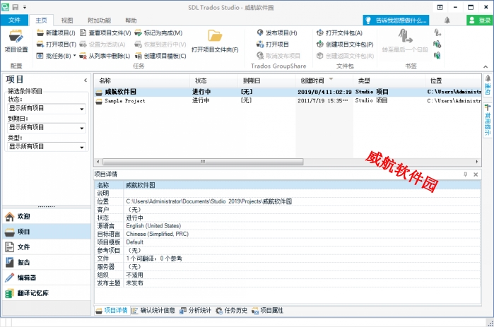The height and width of the screenshot is (327, 494).
Task: Sort by Created time (创建时间) column
Action: click(x=324, y=81)
